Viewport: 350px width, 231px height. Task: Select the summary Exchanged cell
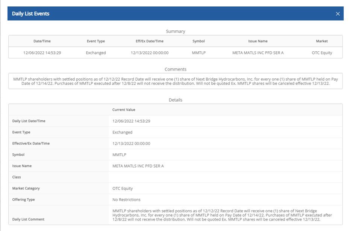(x=96, y=53)
